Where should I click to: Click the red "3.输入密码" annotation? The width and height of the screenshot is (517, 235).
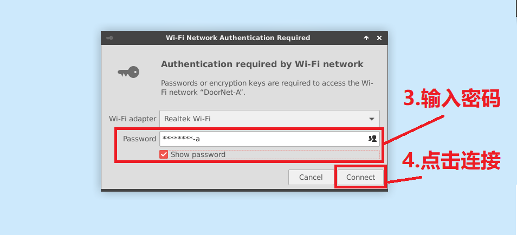(x=452, y=98)
